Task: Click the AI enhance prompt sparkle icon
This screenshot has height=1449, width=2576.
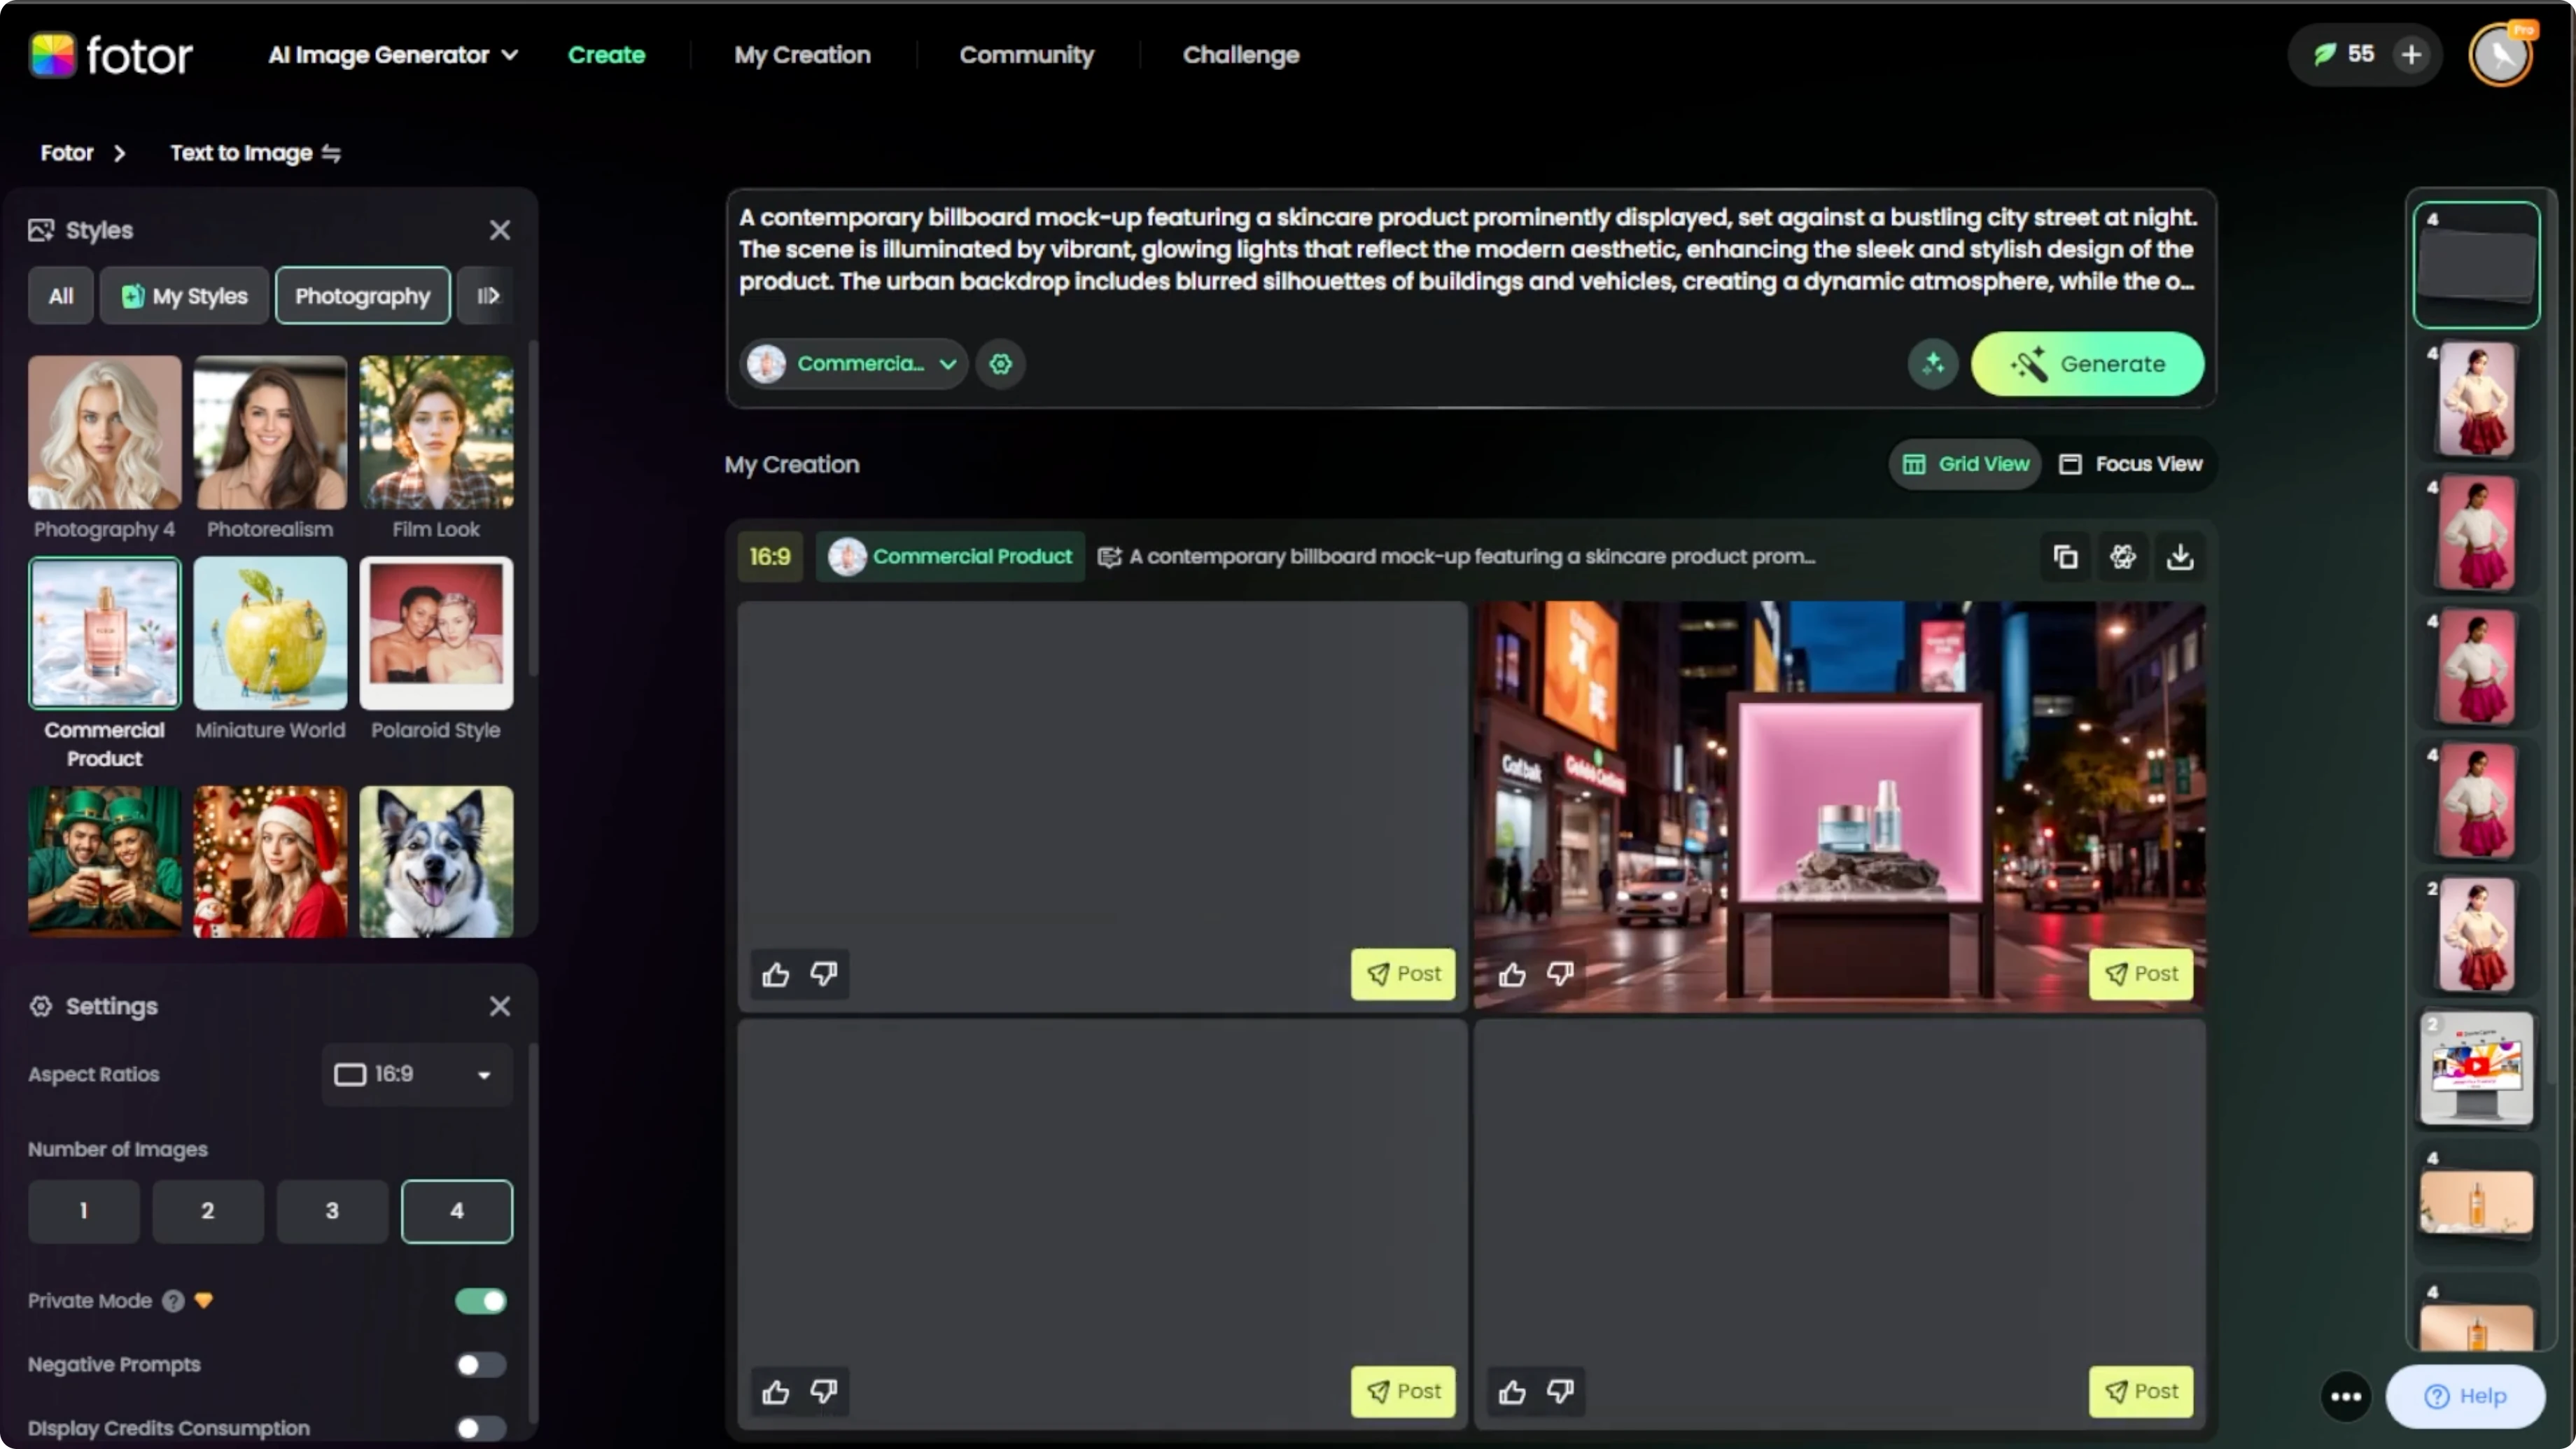Action: pos(1932,364)
